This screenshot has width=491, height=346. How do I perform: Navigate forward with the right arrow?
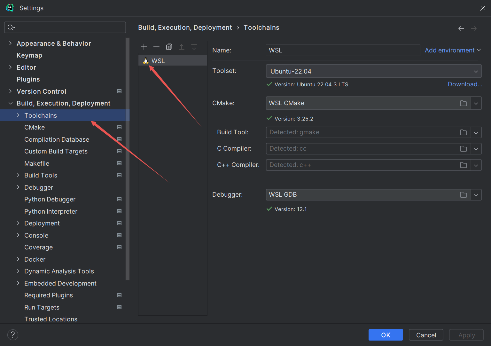(x=474, y=28)
